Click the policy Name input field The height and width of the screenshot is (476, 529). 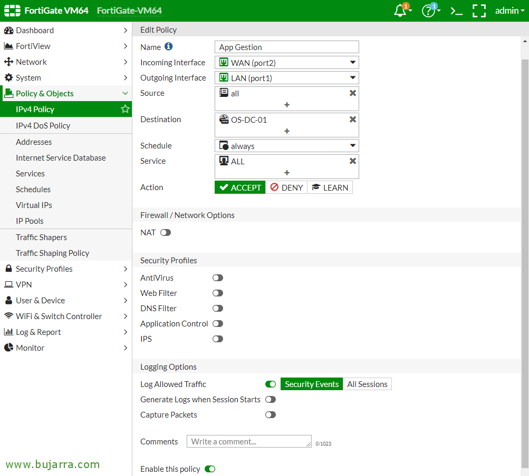287,47
